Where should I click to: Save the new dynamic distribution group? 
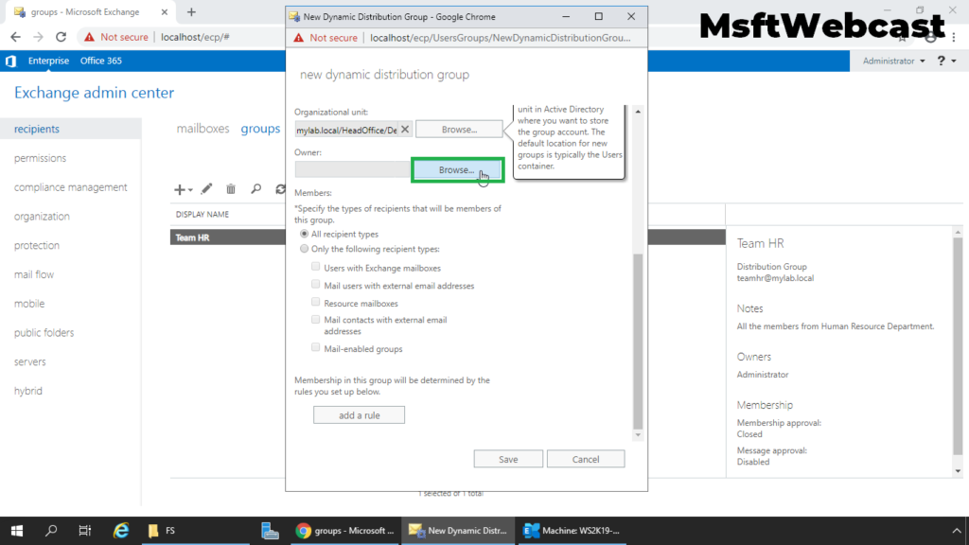tap(508, 459)
